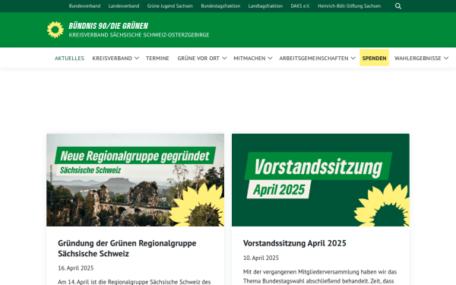Viewport: 456px width, 285px height.
Task: Open the Mitmachen menu item
Action: point(249,59)
